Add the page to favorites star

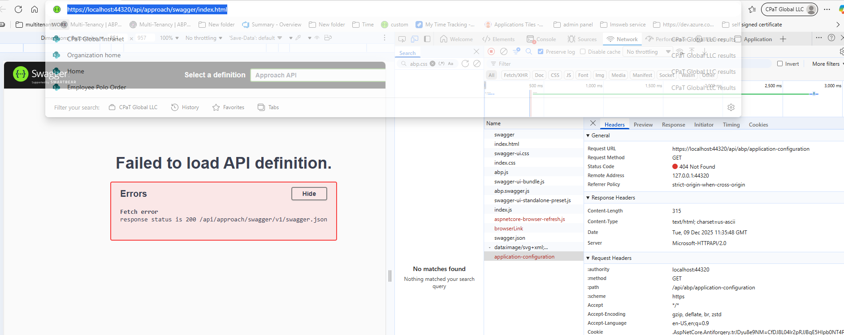(x=752, y=9)
